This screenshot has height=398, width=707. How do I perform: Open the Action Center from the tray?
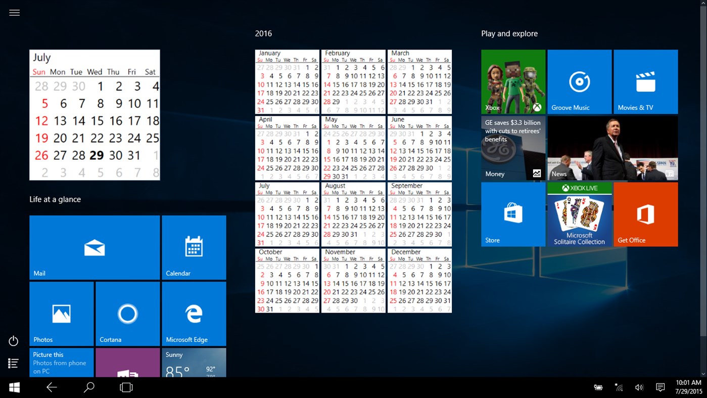(x=660, y=387)
